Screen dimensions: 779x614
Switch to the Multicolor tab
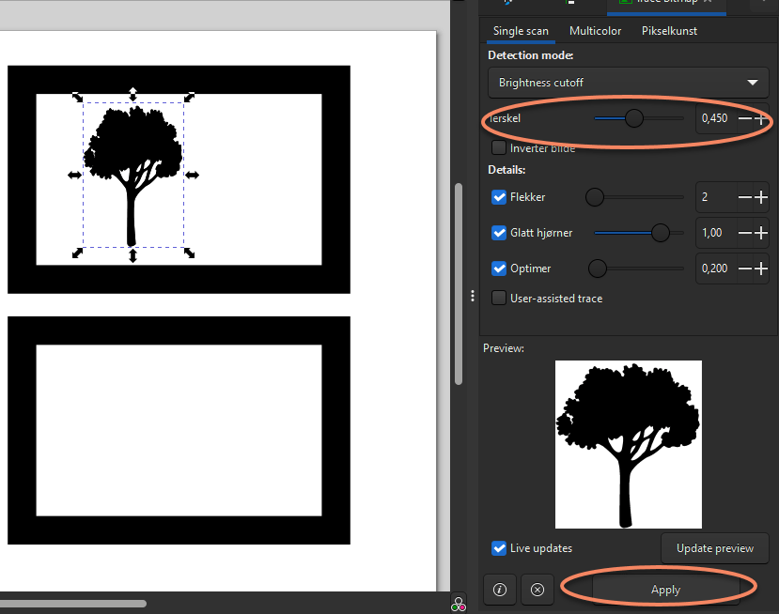[595, 31]
